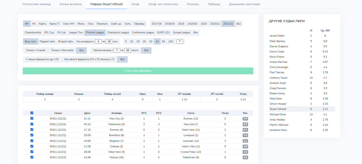Viewport: 362px width, 164px height.
Task: Switch to the Таблица tab
Action: pyautogui.click(x=214, y=4)
